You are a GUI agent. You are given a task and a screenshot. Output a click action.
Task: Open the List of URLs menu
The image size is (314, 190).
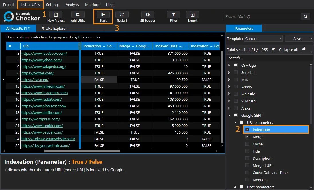[x=30, y=5]
